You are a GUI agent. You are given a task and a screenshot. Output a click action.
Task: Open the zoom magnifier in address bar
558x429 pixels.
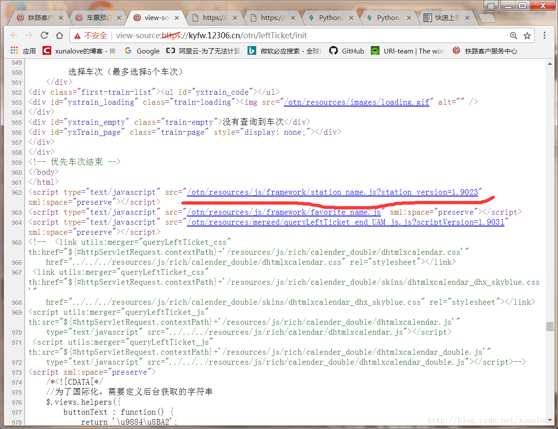513,36
